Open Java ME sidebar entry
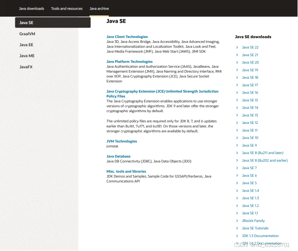This screenshot has width=298, height=251. click(27, 56)
